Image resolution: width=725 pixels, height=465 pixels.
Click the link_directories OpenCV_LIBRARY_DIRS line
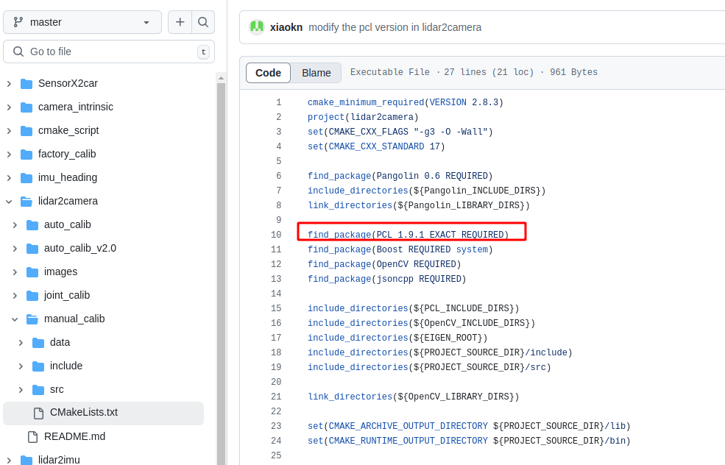tap(414, 397)
